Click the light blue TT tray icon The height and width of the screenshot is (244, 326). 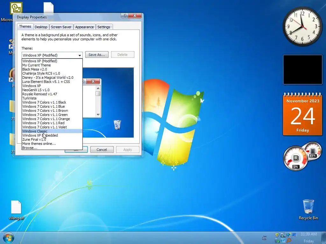(283, 241)
